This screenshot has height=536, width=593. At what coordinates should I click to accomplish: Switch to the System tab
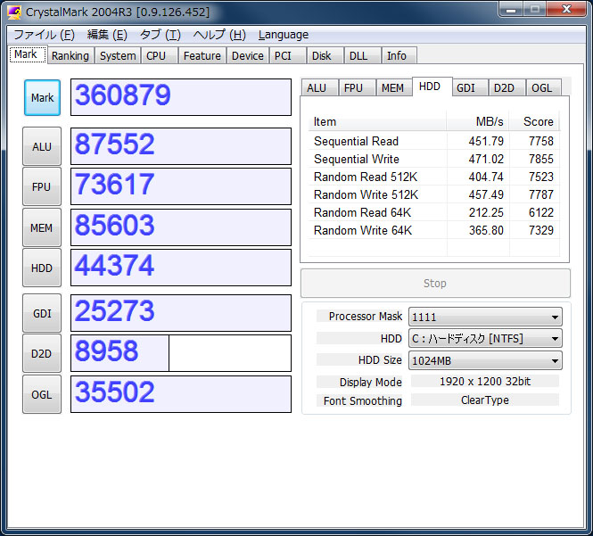click(118, 55)
